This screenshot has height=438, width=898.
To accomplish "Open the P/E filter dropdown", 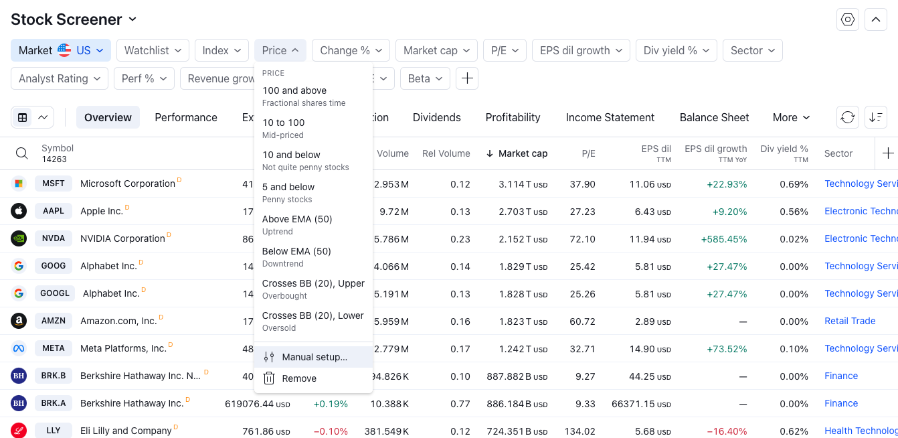I will (505, 50).
